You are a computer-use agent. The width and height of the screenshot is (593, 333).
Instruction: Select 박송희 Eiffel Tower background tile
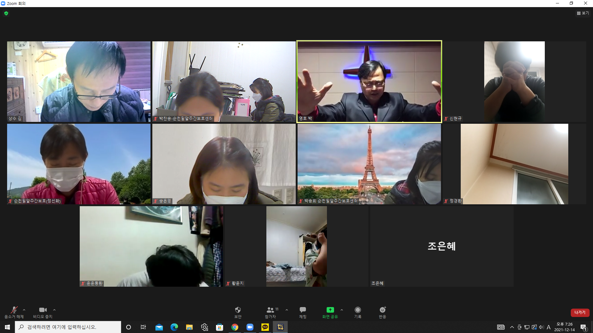[x=369, y=164]
